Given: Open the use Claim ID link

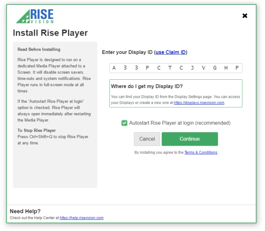Looking at the screenshot, I should [170, 52].
